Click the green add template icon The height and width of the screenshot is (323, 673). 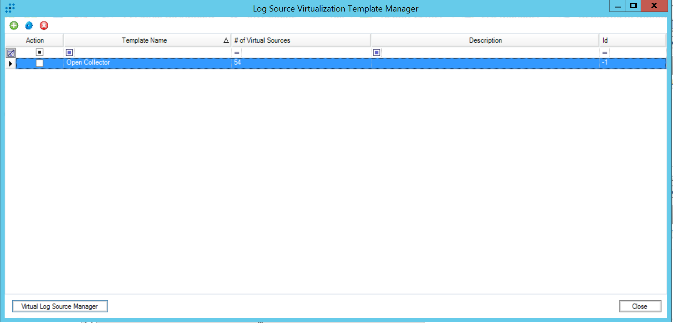tap(14, 25)
